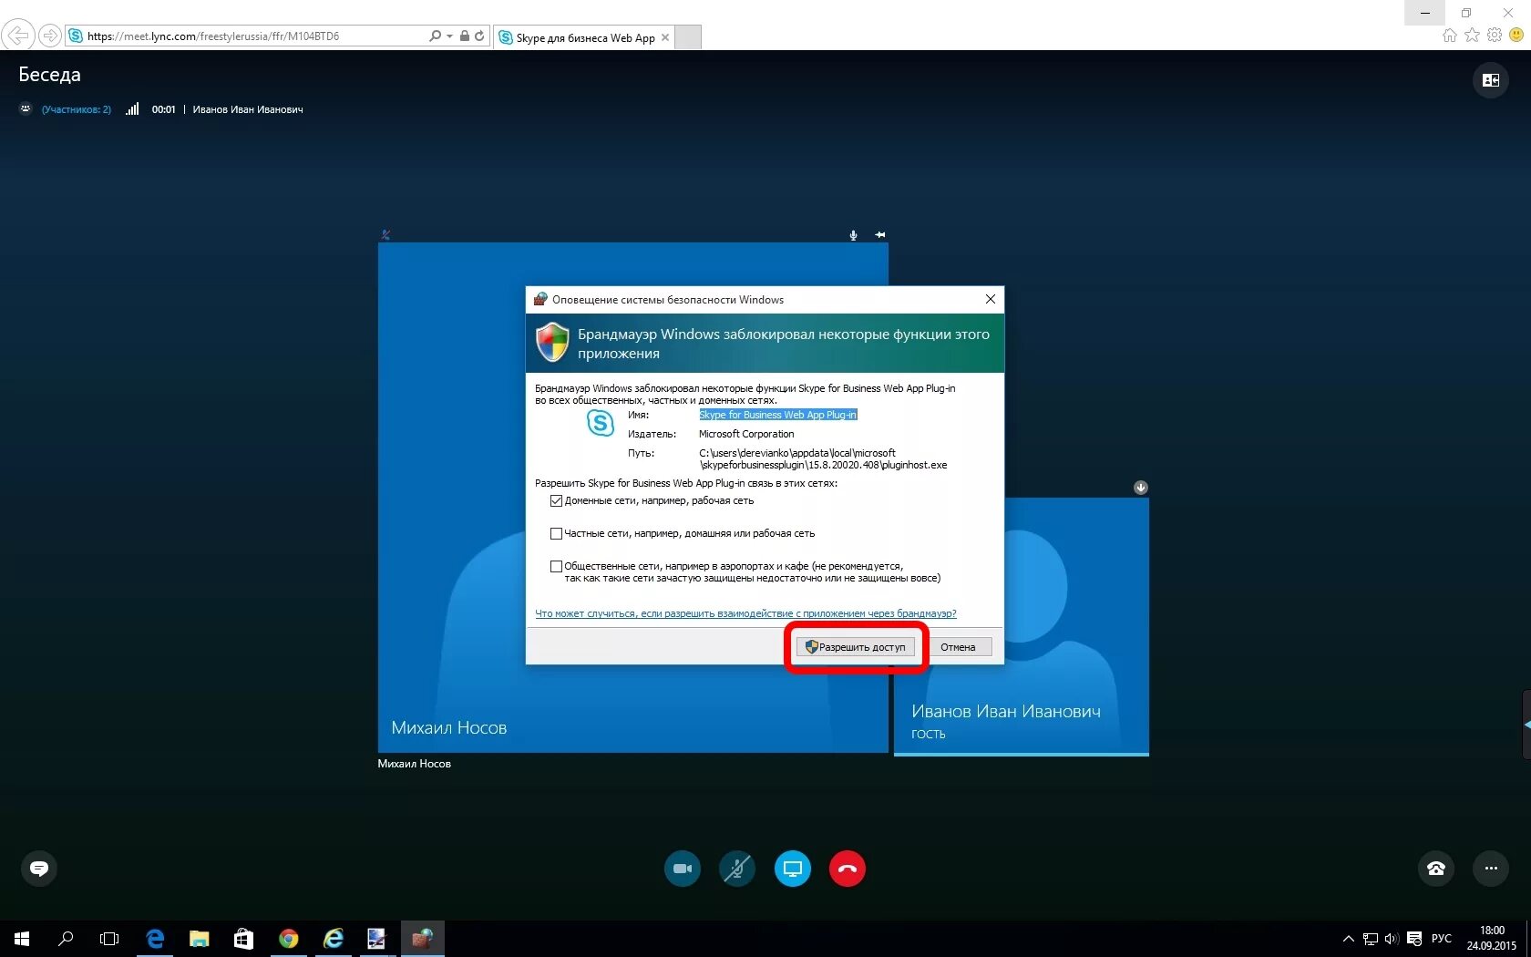Click the pin icon above Михаил Носов video
1531x957 pixels.
[x=880, y=235]
